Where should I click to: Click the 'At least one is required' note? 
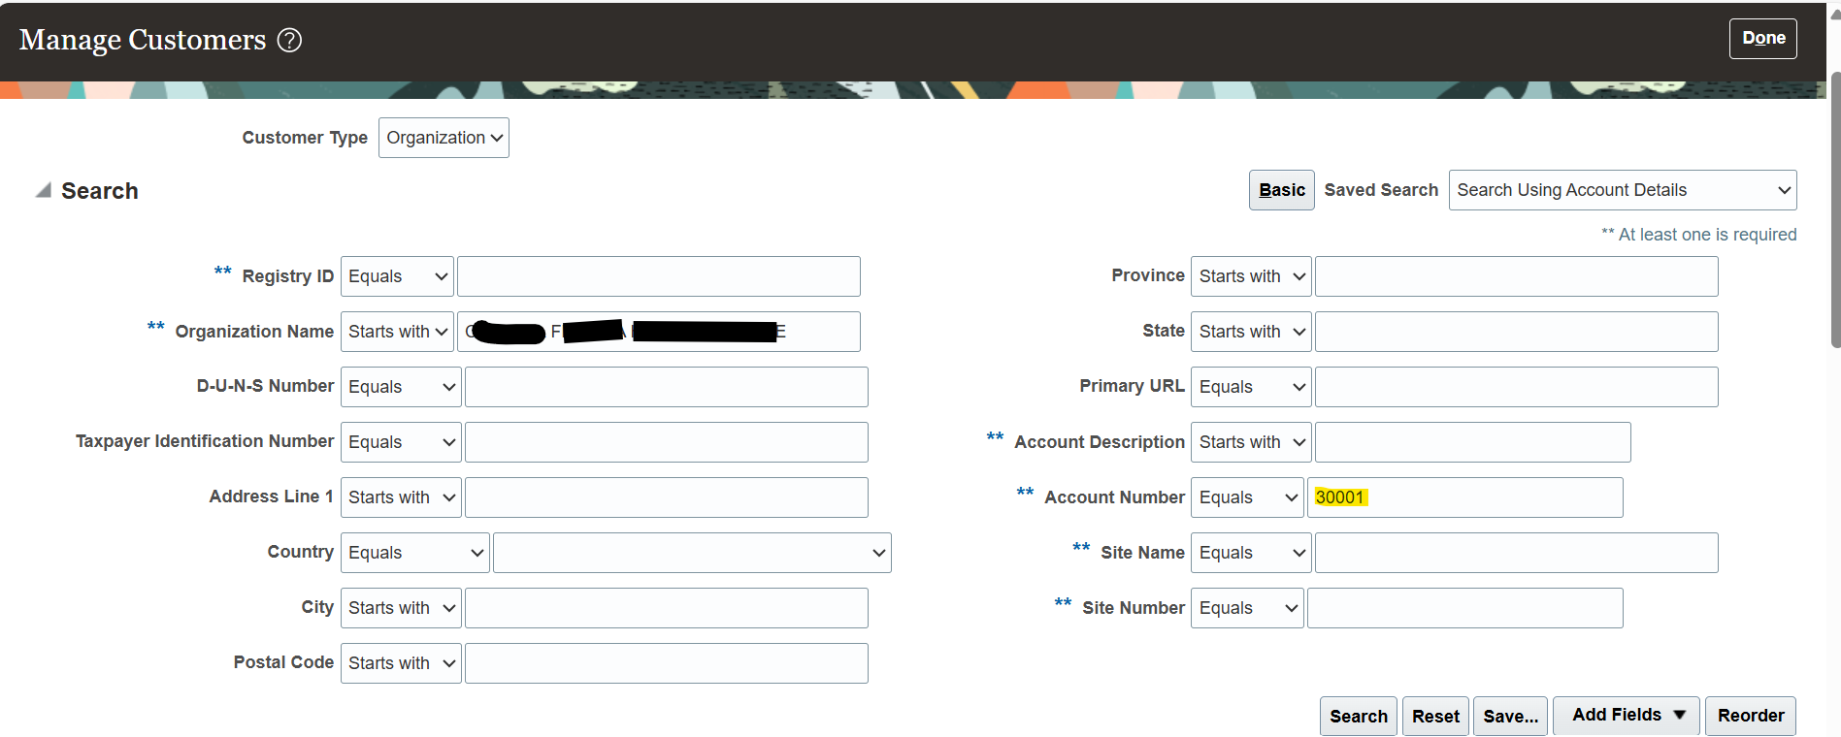click(x=1698, y=235)
